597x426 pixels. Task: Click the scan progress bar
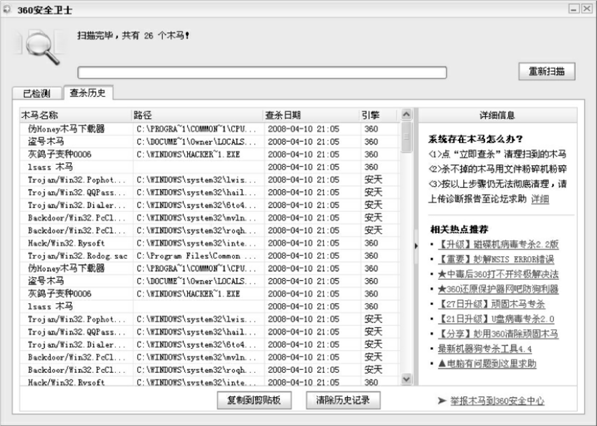(x=262, y=73)
